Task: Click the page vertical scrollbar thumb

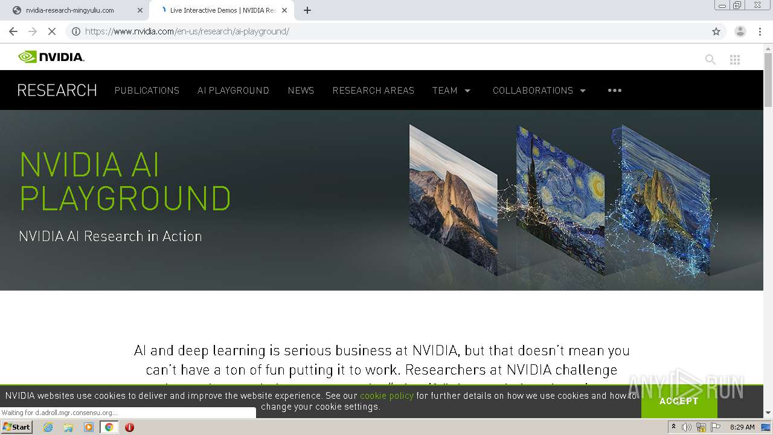Action: coord(768,79)
